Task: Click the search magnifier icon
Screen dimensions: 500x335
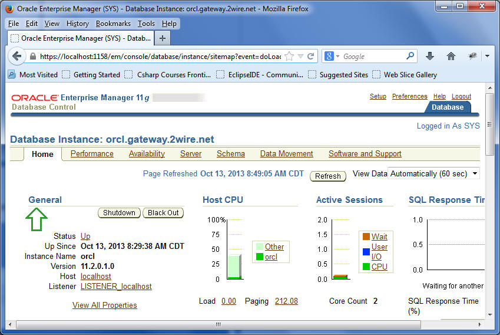Action: 410,56
